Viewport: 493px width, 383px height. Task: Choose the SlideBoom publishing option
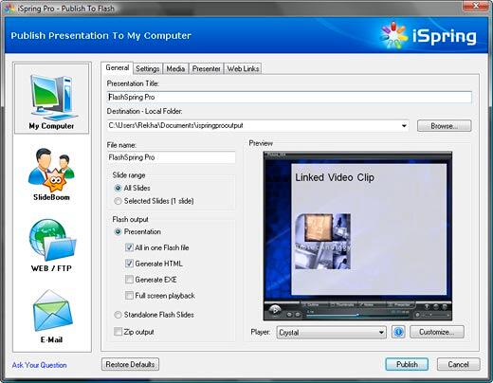(x=51, y=174)
